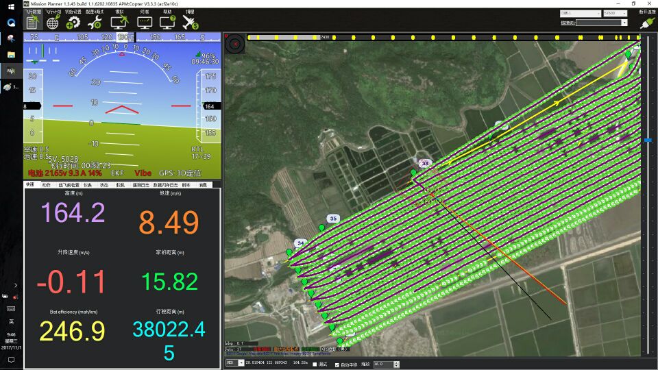Click the Disconnect plug icon

(646, 23)
